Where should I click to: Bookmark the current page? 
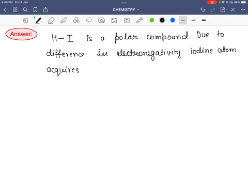click(x=35, y=10)
